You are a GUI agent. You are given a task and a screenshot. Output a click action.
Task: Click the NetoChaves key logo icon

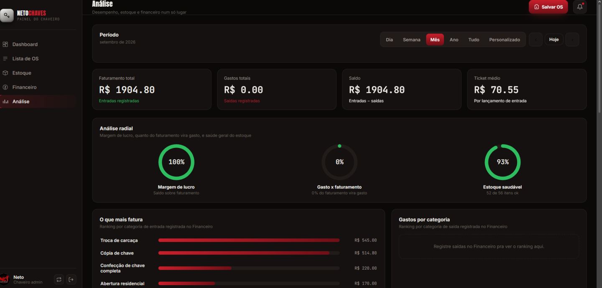coord(6,15)
